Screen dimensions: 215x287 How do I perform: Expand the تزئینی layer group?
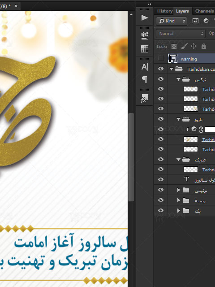(179, 190)
